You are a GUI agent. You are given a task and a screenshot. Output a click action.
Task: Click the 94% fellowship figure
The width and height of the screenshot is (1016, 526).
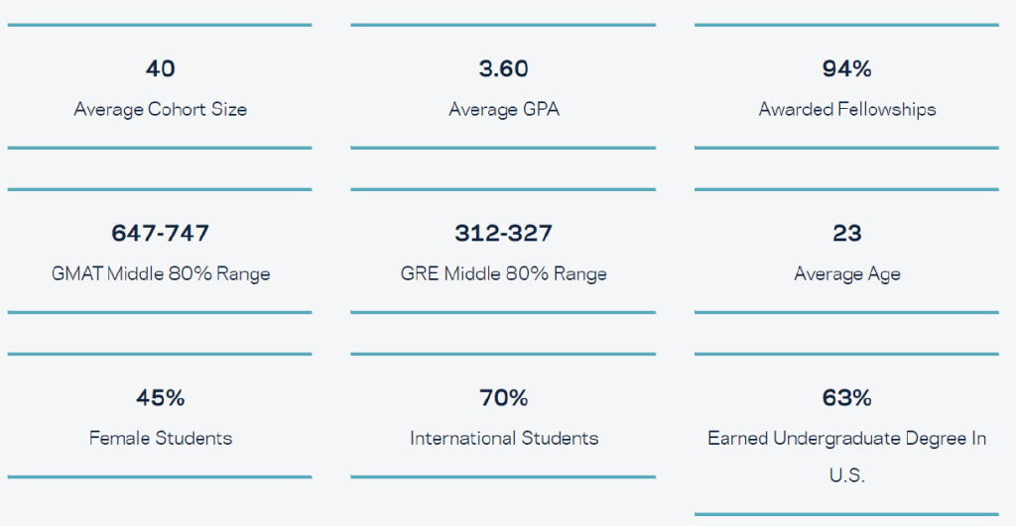coord(846,68)
